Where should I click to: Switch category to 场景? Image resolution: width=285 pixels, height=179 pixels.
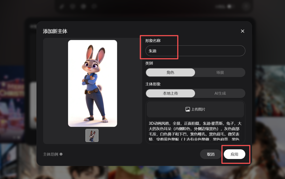click(x=220, y=72)
